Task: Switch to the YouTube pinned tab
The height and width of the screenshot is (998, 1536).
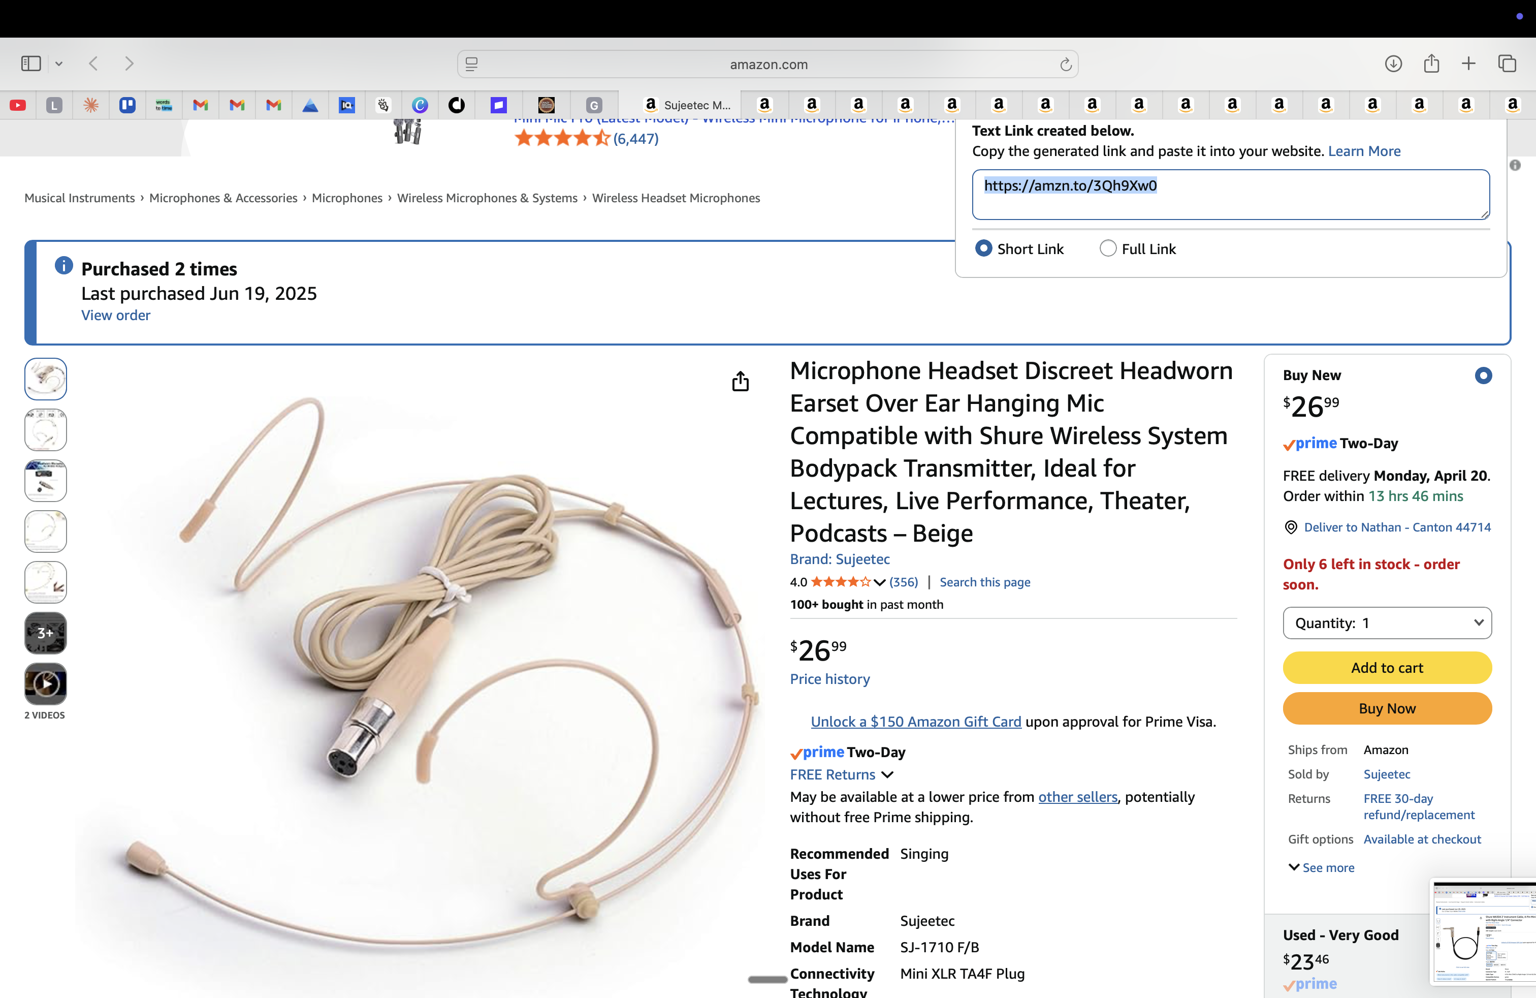Action: point(18,105)
